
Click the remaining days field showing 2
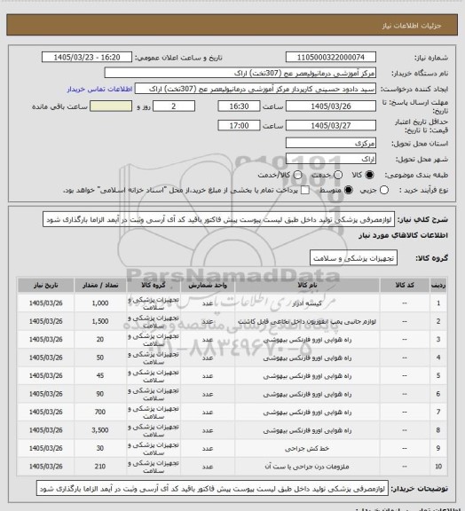click(174, 106)
